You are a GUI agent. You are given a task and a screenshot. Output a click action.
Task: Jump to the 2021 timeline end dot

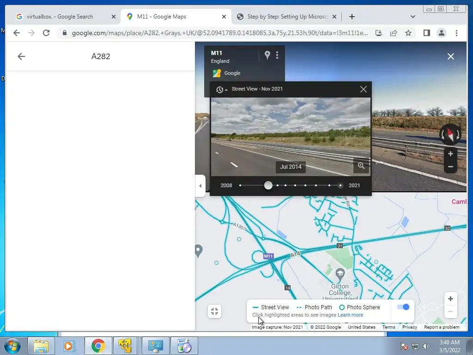pyautogui.click(x=340, y=185)
